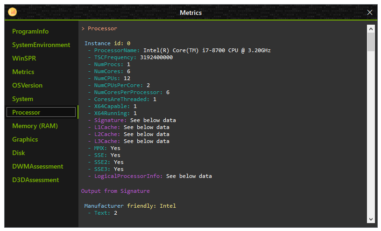The height and width of the screenshot is (231, 381).
Task: Open the D3DAssessment results
Action: point(35,180)
